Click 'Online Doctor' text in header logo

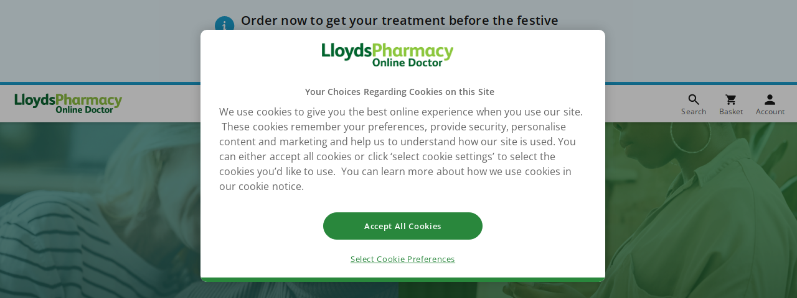pos(85,109)
